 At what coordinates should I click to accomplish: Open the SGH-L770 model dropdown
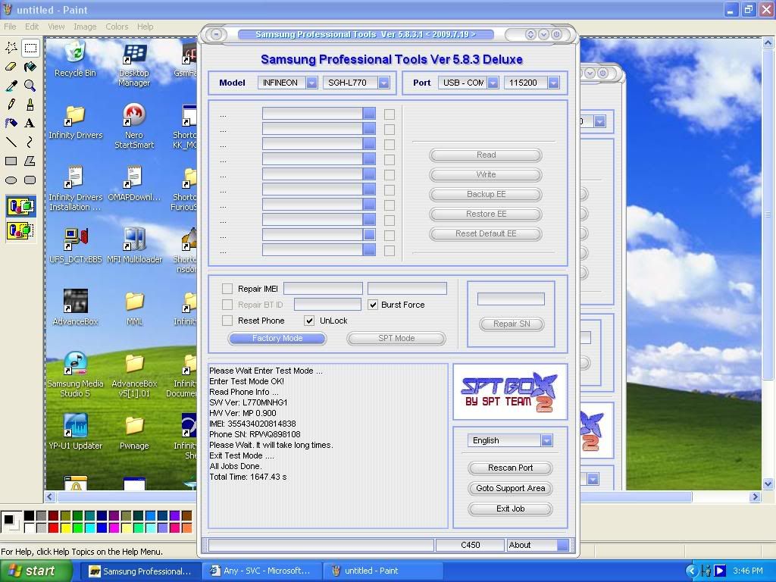[x=384, y=83]
